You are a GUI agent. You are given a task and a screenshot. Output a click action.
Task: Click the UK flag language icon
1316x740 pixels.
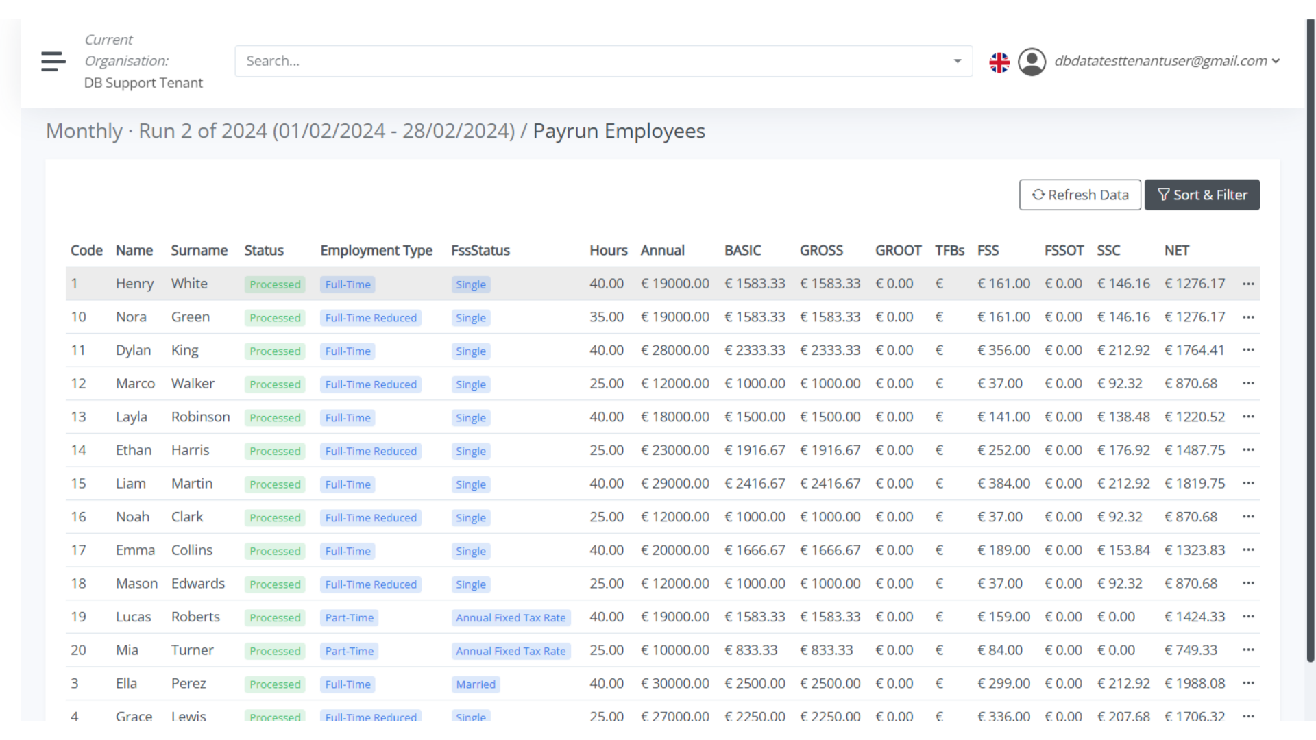pyautogui.click(x=999, y=62)
